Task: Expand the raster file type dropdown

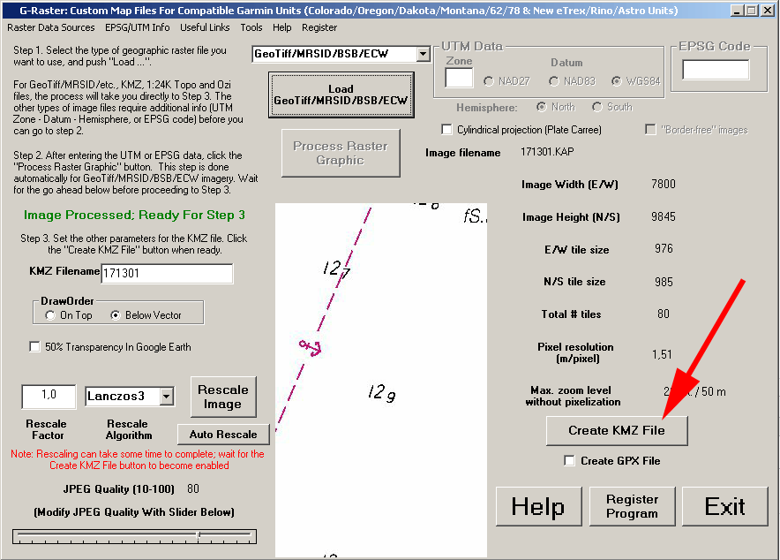Action: 423,55
